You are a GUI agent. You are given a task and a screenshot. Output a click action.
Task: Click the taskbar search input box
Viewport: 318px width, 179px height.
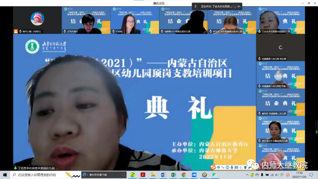point(37,175)
